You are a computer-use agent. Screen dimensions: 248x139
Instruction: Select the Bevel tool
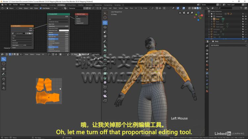[x=105, y=60]
